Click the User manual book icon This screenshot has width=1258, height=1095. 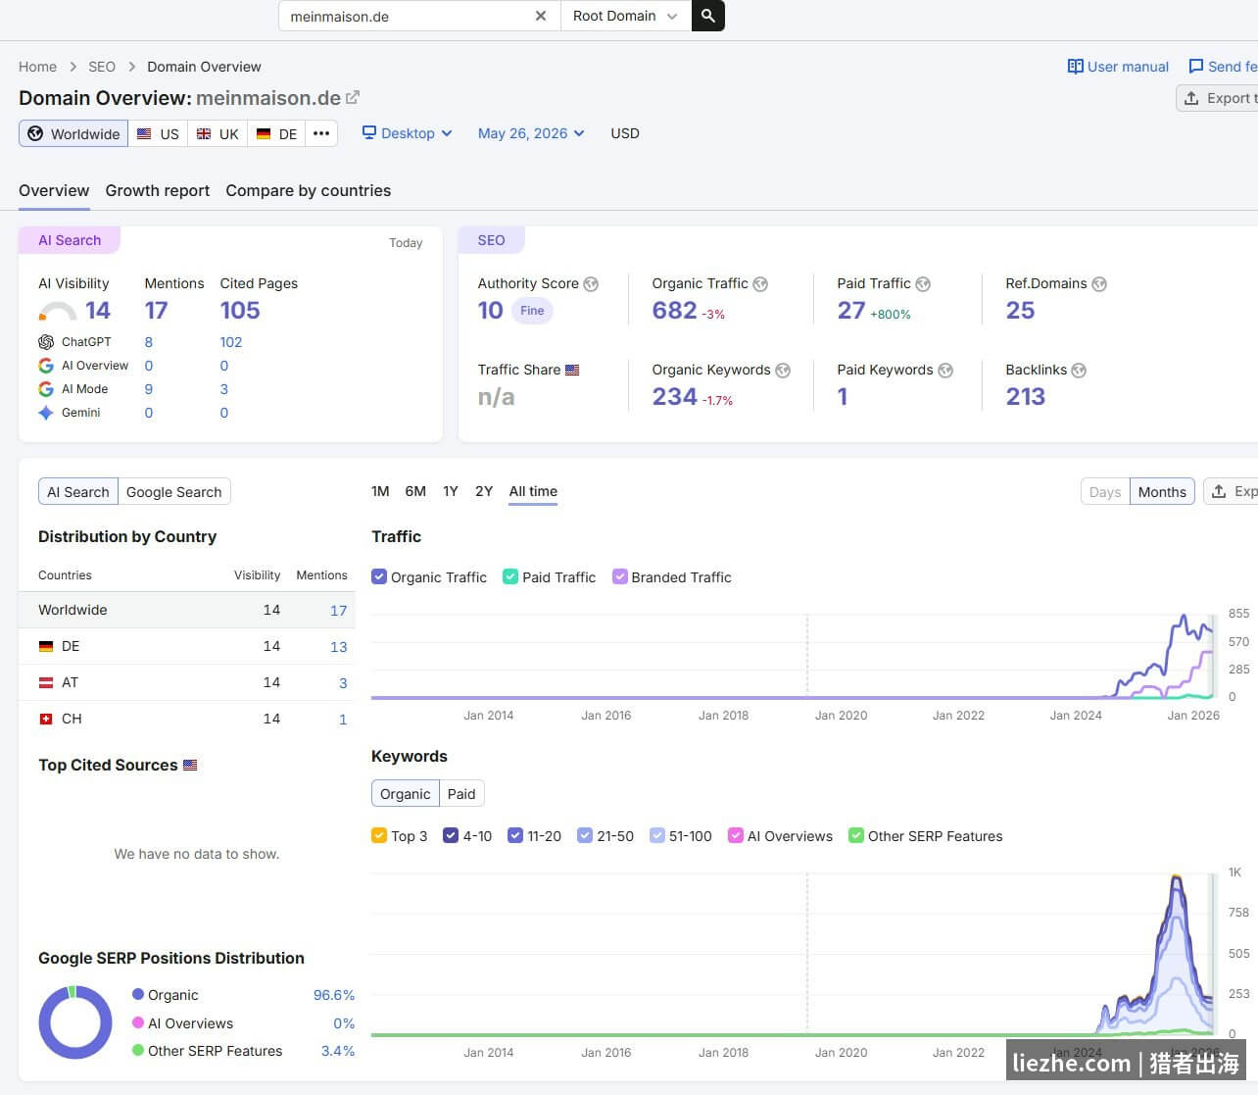[x=1076, y=67]
